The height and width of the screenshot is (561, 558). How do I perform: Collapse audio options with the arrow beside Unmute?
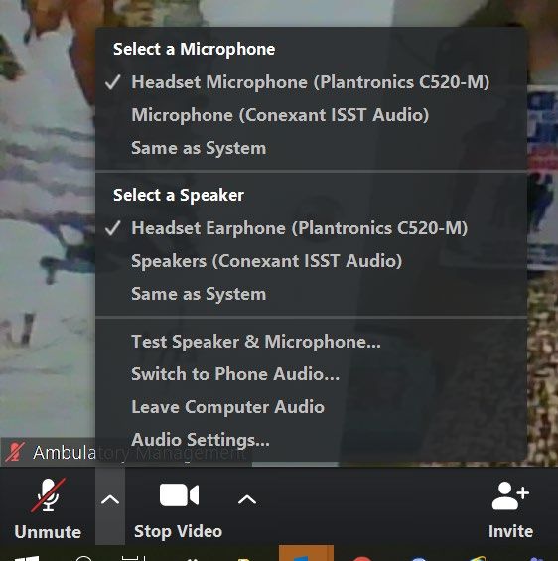tap(110, 499)
